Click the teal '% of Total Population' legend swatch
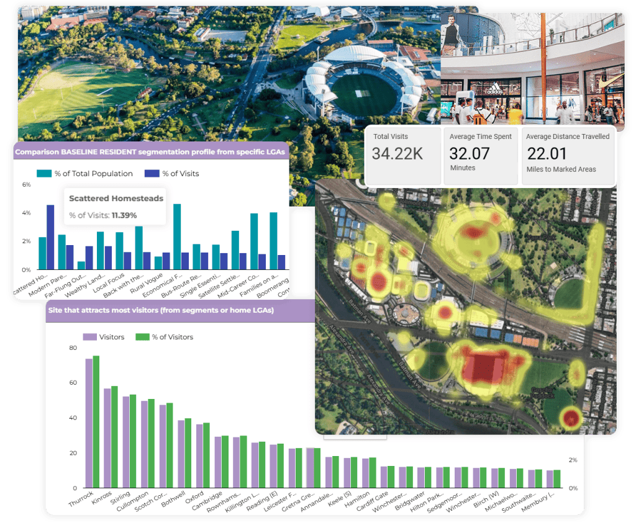Image resolution: width=636 pixels, height=528 pixels. pos(45,174)
